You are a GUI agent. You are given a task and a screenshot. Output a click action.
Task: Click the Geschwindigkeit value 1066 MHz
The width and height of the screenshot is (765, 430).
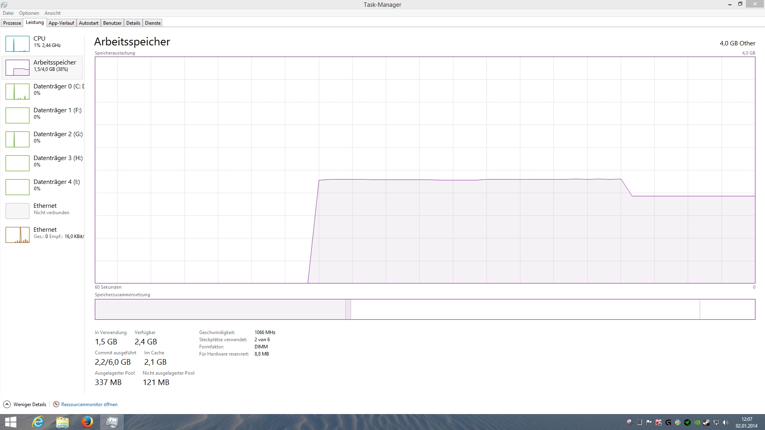point(265,332)
